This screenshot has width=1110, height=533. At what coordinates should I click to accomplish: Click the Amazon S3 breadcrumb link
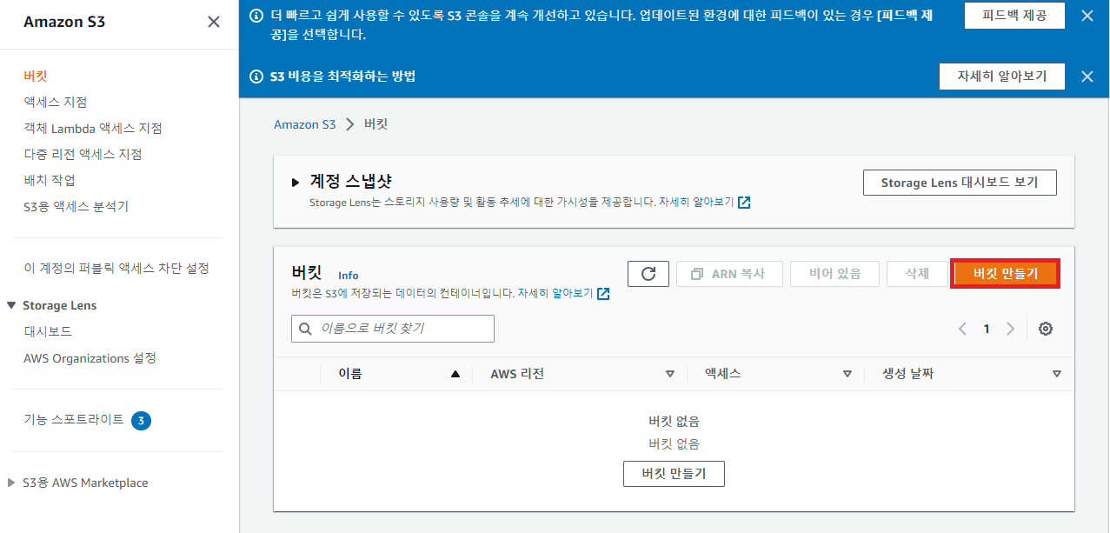pyautogui.click(x=305, y=124)
